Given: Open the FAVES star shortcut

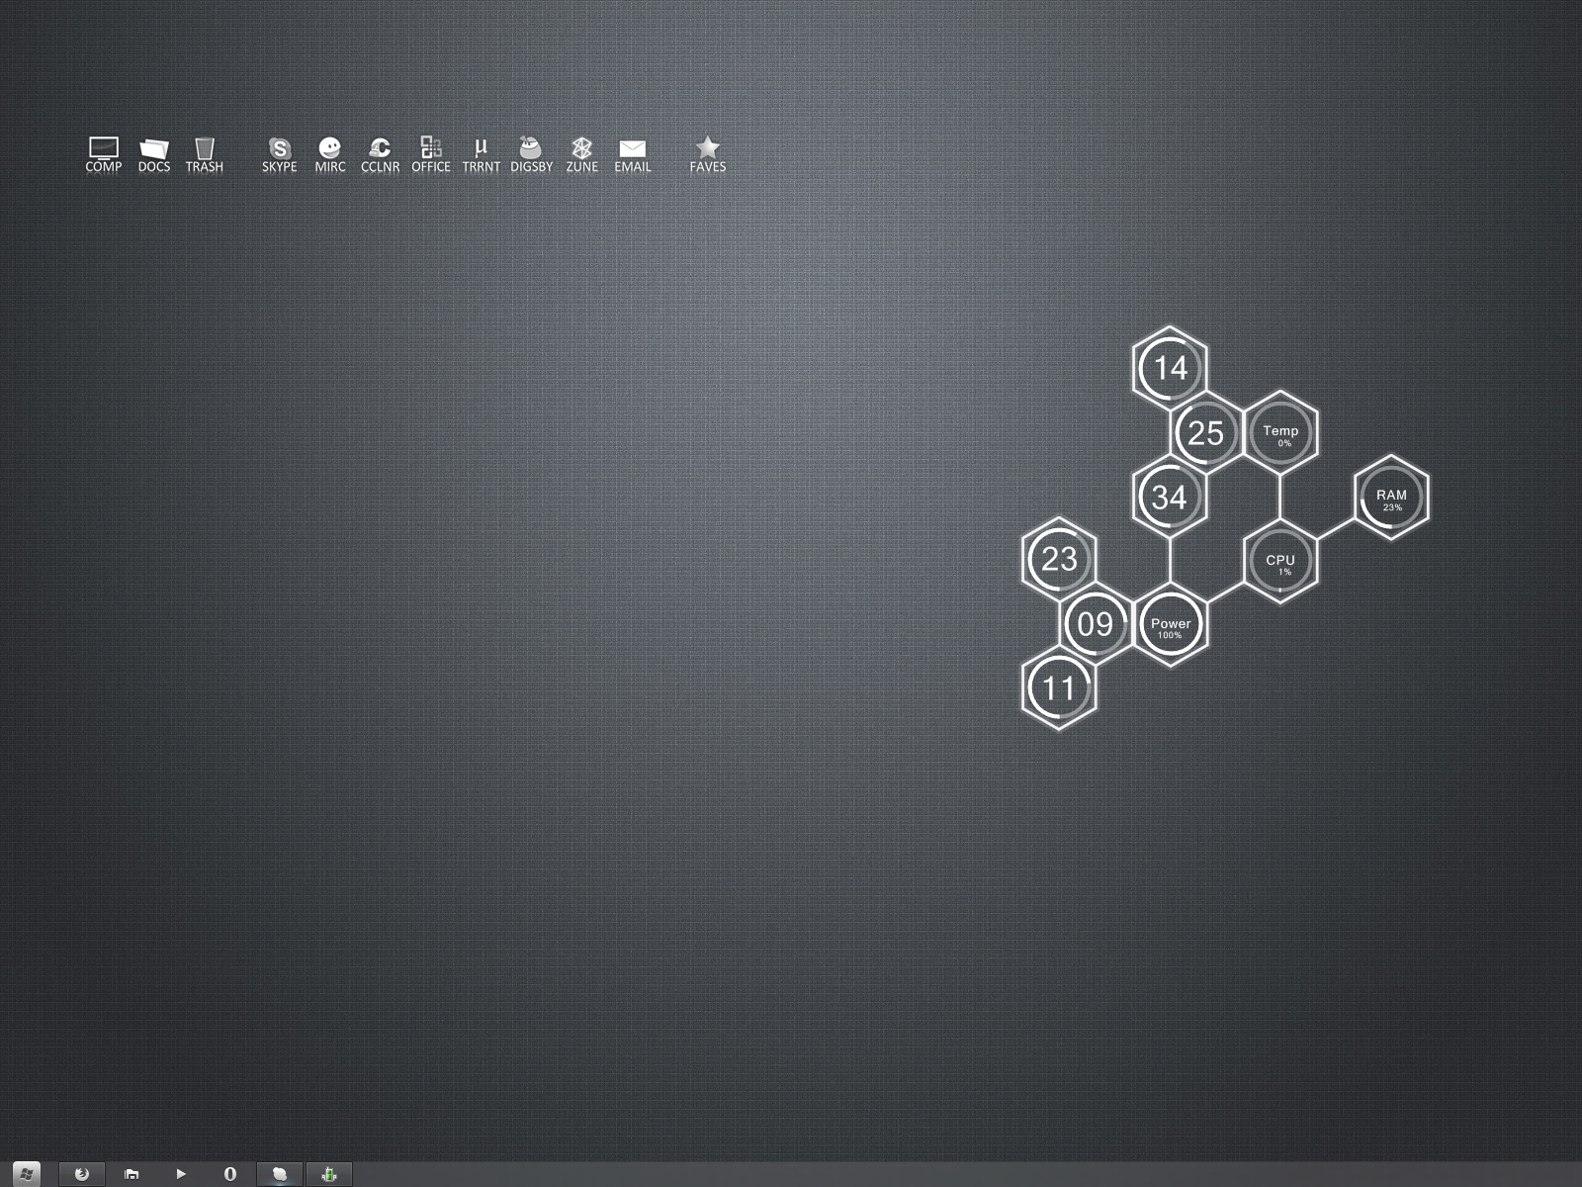Looking at the screenshot, I should [708, 154].
